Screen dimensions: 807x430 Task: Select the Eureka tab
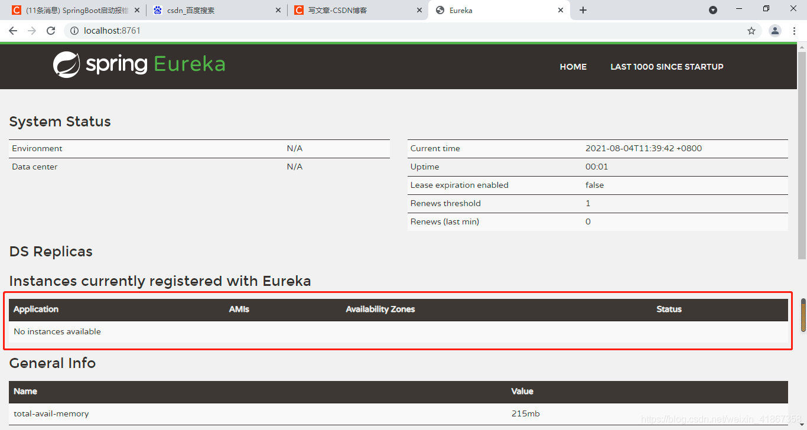click(x=499, y=10)
